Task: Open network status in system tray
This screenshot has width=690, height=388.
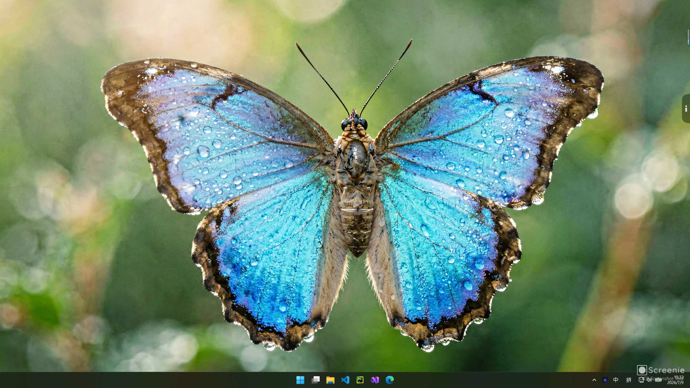Action: (641, 380)
